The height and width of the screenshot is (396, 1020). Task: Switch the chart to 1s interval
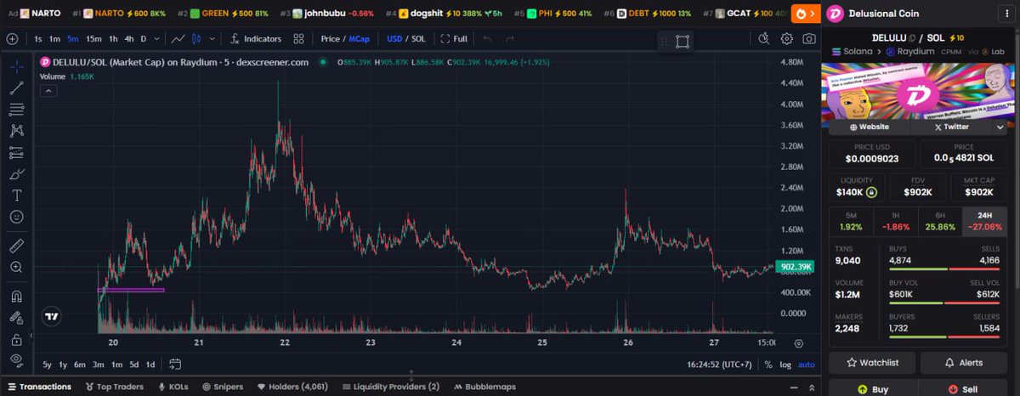[x=38, y=39]
